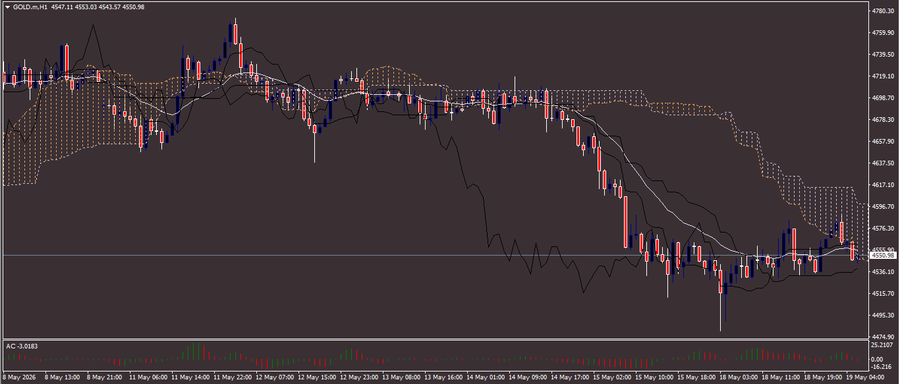900x384 pixels.
Task: Click the 18 May 11:00 time label
Action: [781, 378]
